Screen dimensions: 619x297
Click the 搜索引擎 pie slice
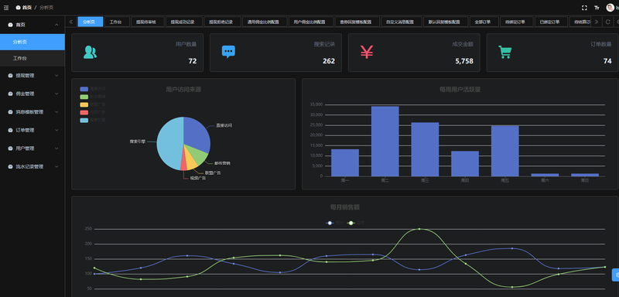pyautogui.click(x=170, y=144)
